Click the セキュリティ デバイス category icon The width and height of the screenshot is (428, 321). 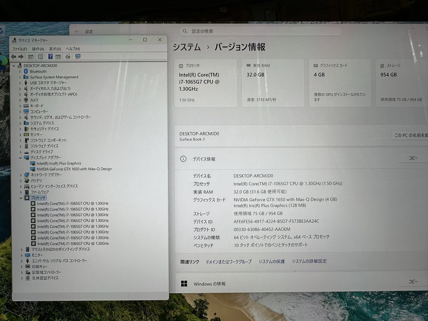pos(26,128)
